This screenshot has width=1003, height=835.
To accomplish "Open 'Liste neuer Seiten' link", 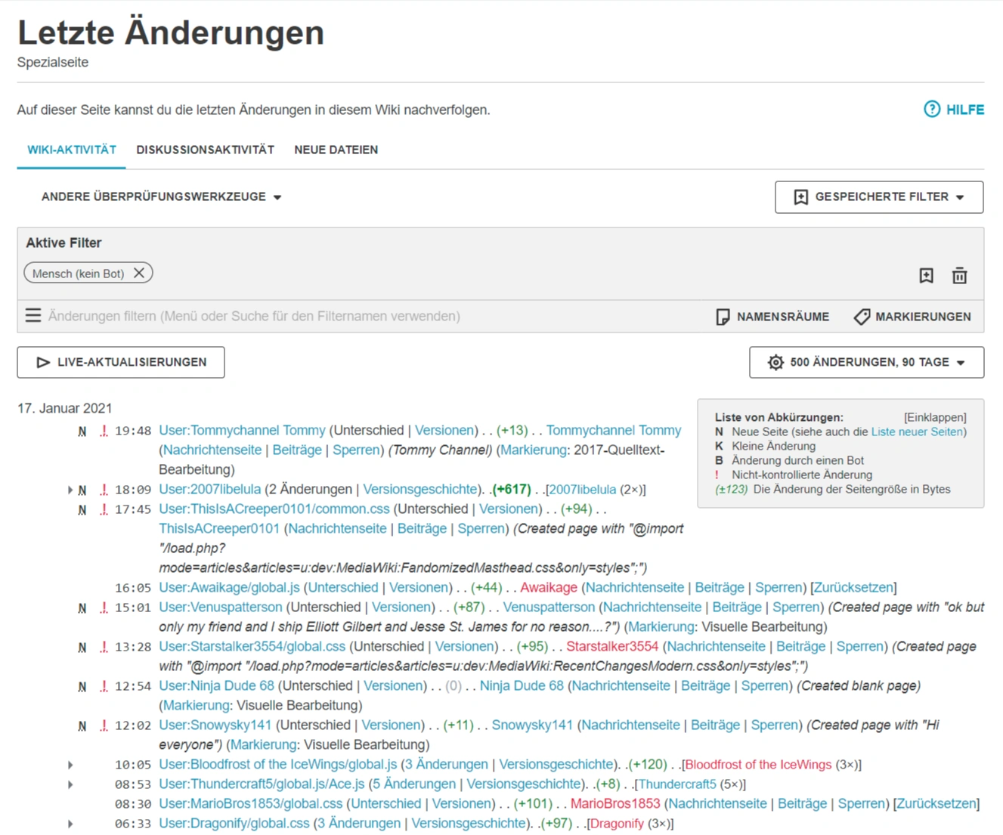I will point(917,431).
